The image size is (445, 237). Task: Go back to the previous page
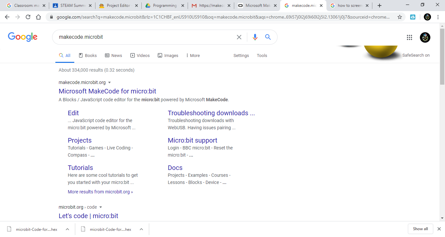point(7,17)
